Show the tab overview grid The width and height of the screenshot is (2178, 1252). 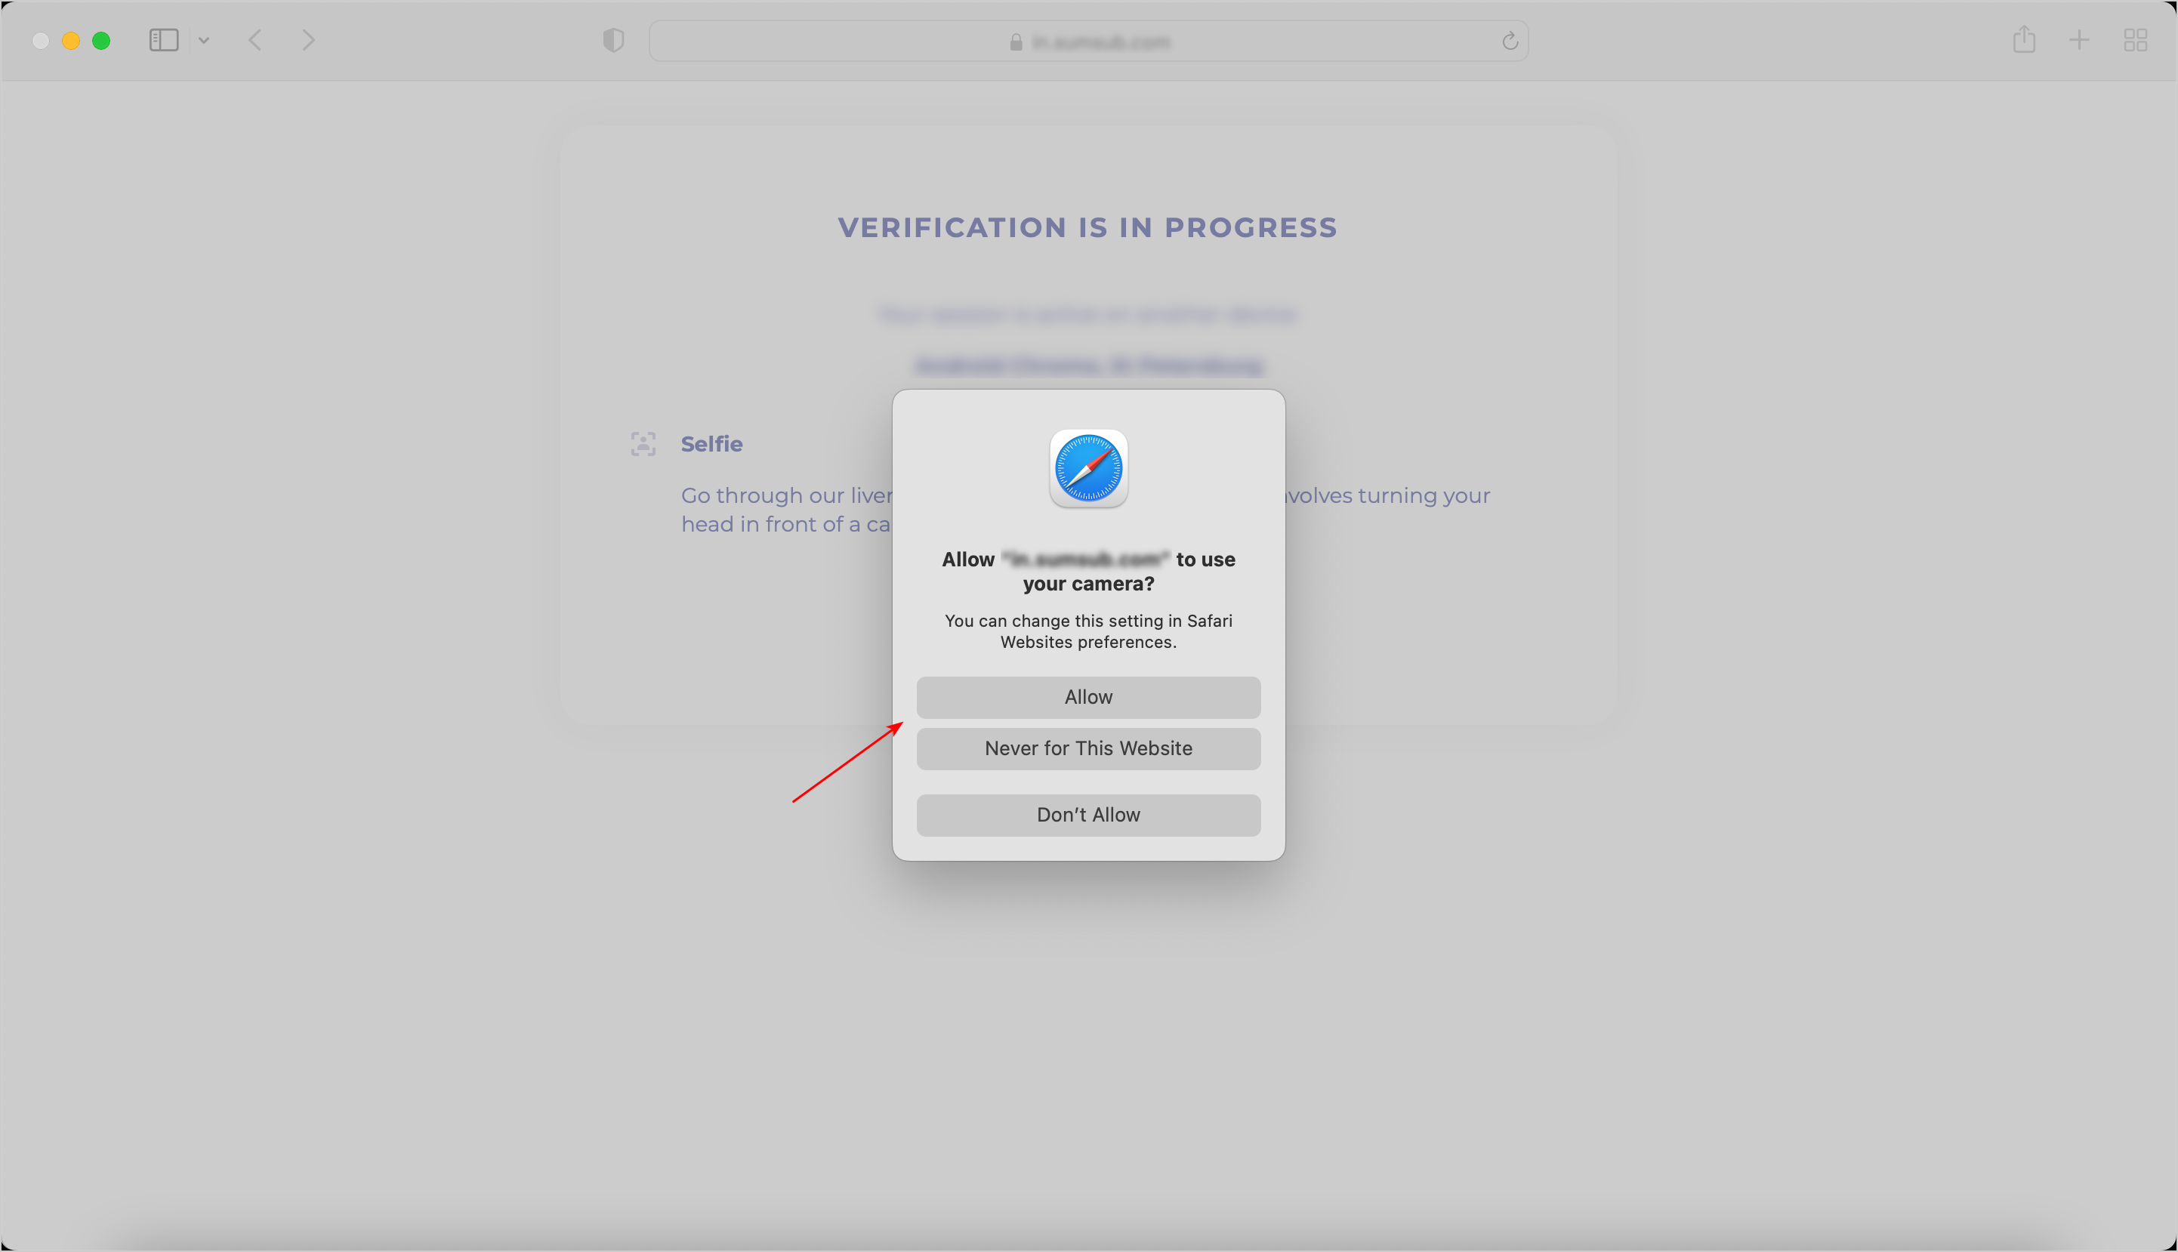point(2135,41)
